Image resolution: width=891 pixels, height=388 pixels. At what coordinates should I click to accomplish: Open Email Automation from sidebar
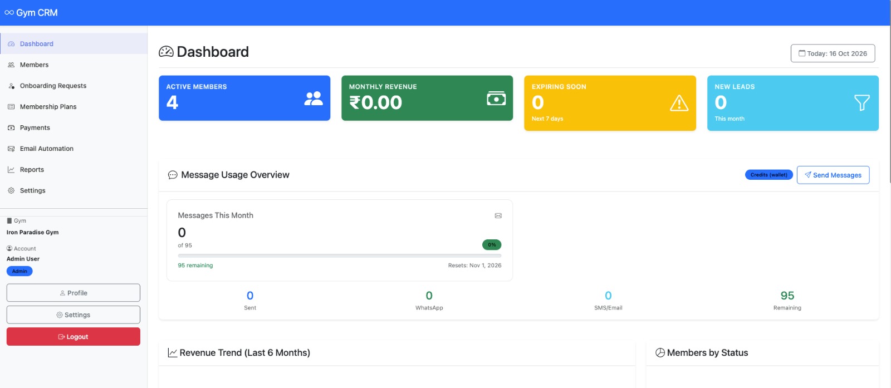pos(74,149)
